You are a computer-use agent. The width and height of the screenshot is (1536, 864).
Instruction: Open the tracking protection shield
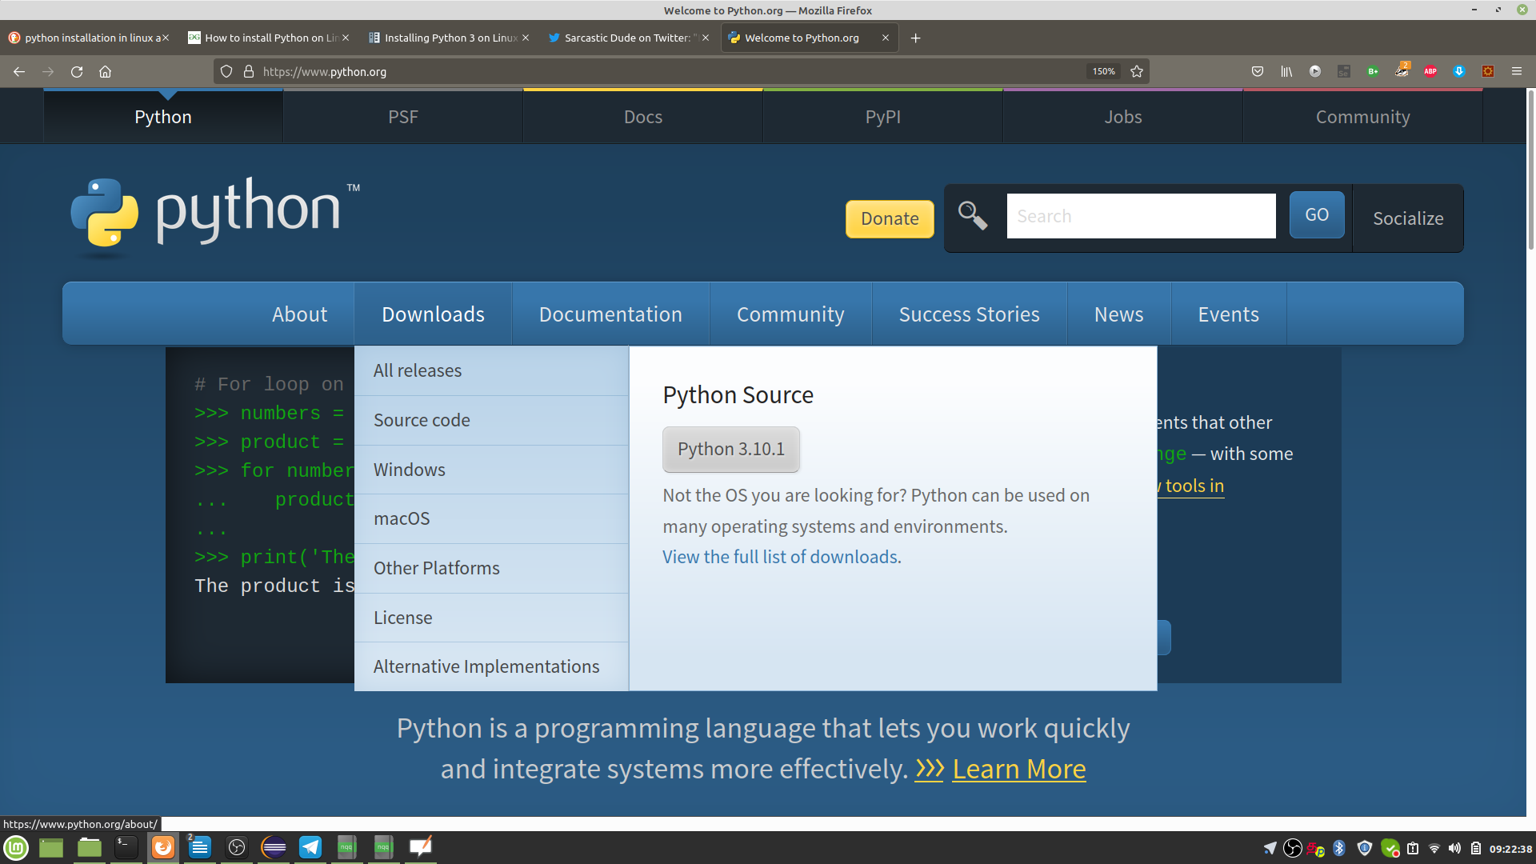tap(226, 71)
